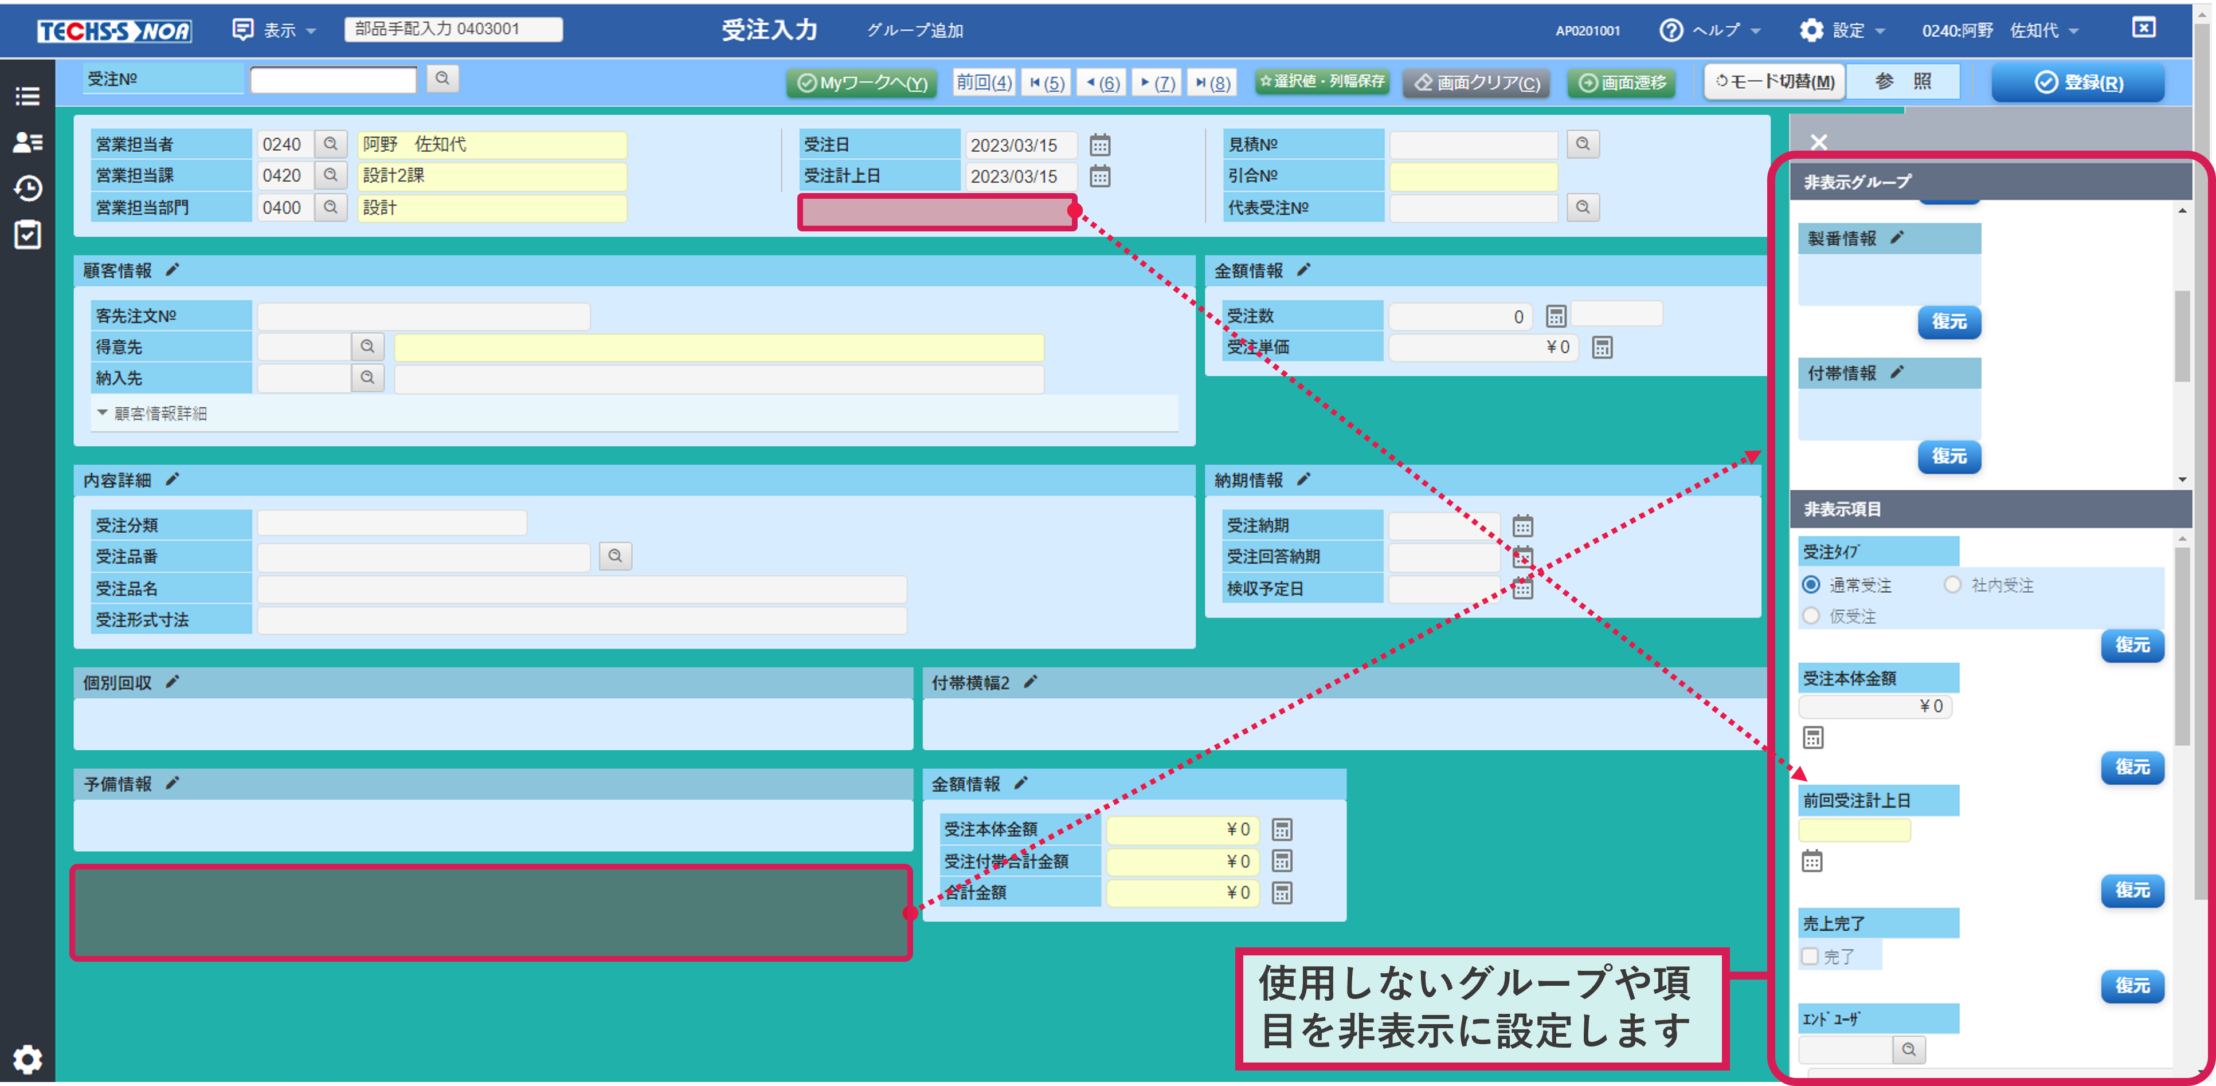Click search icon for 得意先 field
Screen dimensions: 2216x1086
tap(367, 347)
